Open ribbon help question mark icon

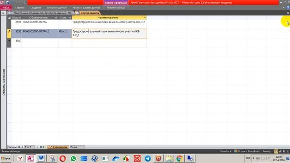tap(288, 8)
